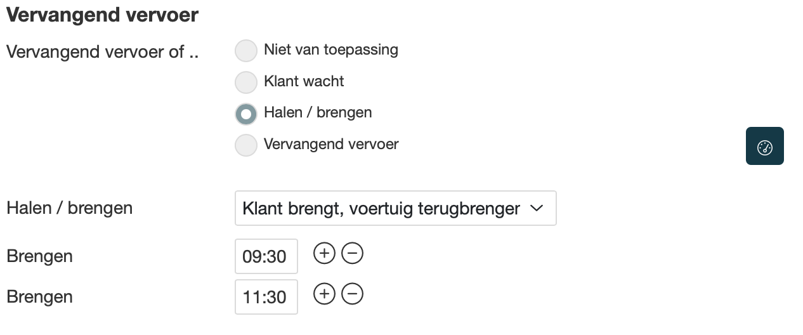Click the 'Klant wacht' option text

tap(304, 81)
